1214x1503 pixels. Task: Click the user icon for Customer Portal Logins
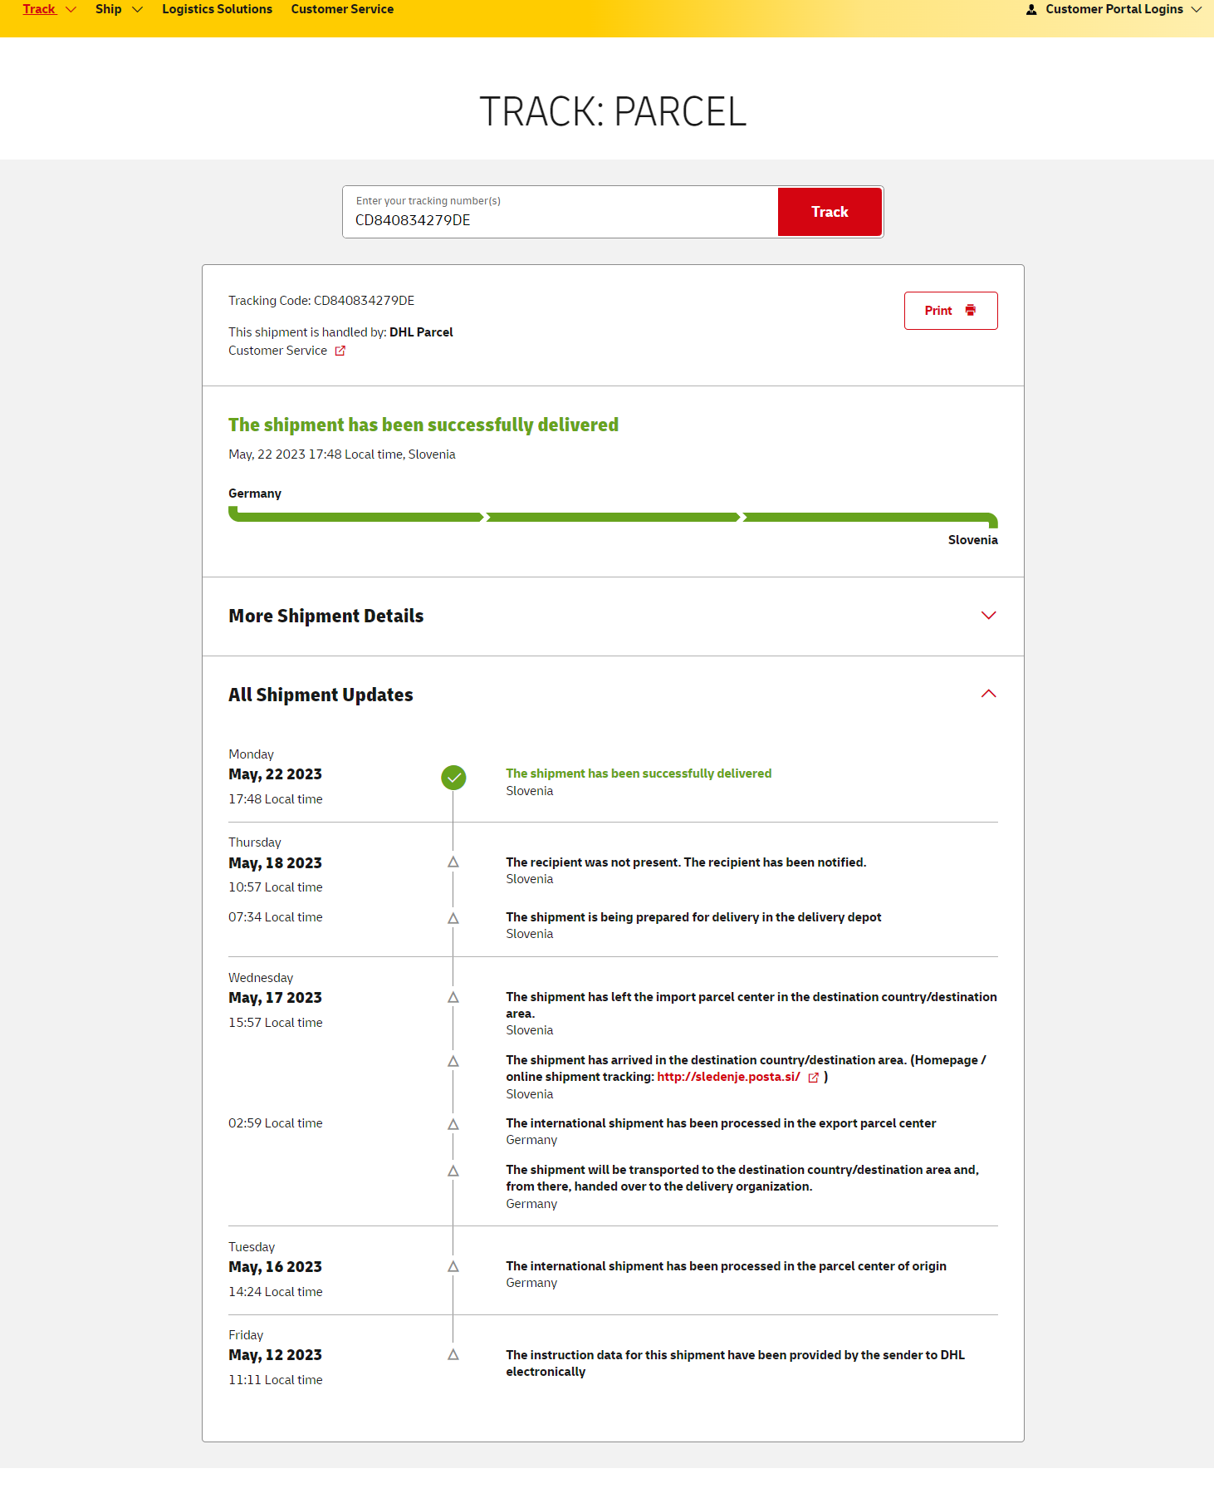[x=1031, y=10]
